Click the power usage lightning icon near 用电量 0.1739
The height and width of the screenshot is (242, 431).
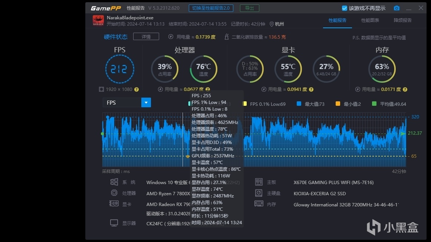click(x=171, y=37)
